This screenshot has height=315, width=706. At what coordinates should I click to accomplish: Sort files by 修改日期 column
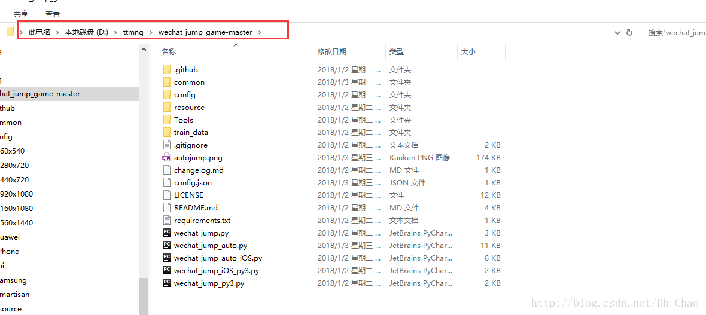pyautogui.click(x=332, y=52)
